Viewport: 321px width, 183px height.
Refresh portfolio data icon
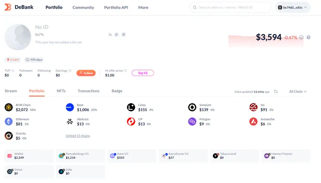pos(276,92)
